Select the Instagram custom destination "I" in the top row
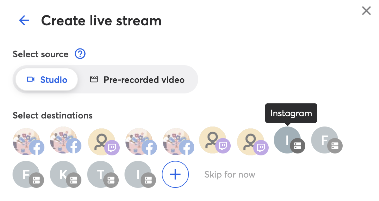Image resolution: width=379 pixels, height=201 pixels. [x=290, y=140]
